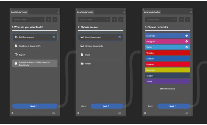Open Choose Preset dropdown in step 2 panel
Viewport: 207px width, 125px height.
click(94, 20)
